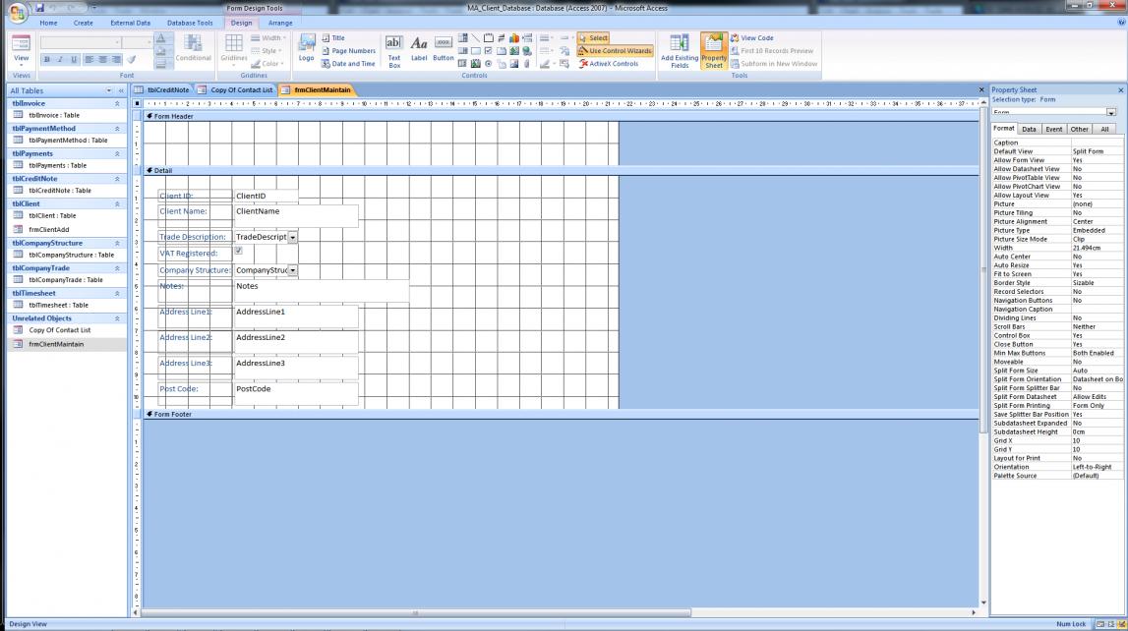The height and width of the screenshot is (631, 1128).
Task: Click the Conditional formatting icon
Action: (193, 48)
